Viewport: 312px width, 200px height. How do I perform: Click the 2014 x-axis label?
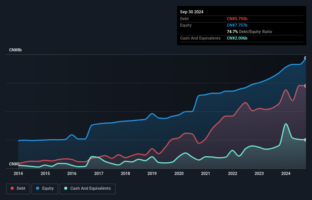(18, 173)
